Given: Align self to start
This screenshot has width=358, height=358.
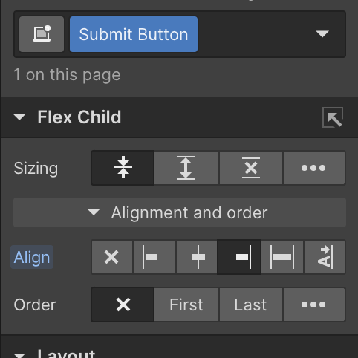Looking at the screenshot, I should click(154, 257).
